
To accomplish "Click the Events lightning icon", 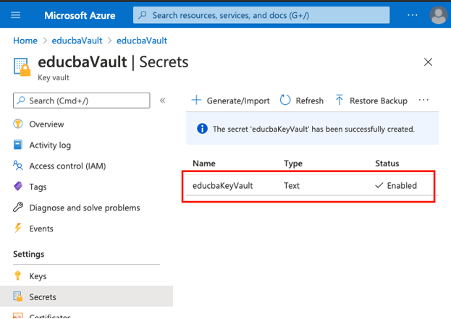I will (x=18, y=229).
